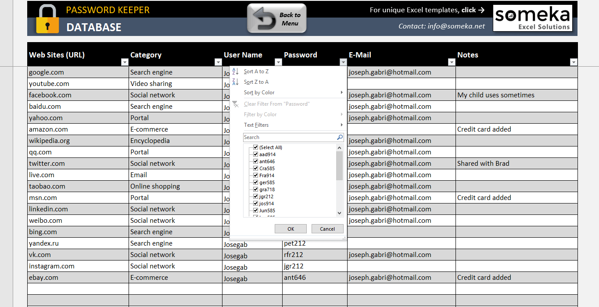Select the linkedin.com cell
This screenshot has width=599, height=307.
[78, 209]
